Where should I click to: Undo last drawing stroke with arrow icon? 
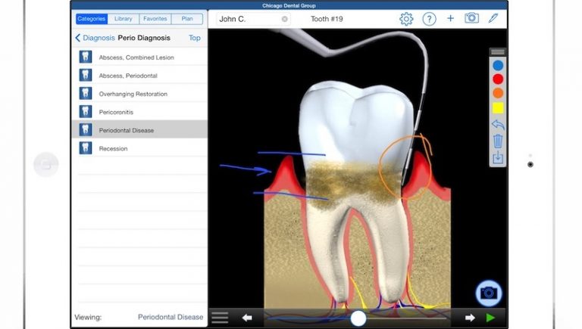(498, 125)
